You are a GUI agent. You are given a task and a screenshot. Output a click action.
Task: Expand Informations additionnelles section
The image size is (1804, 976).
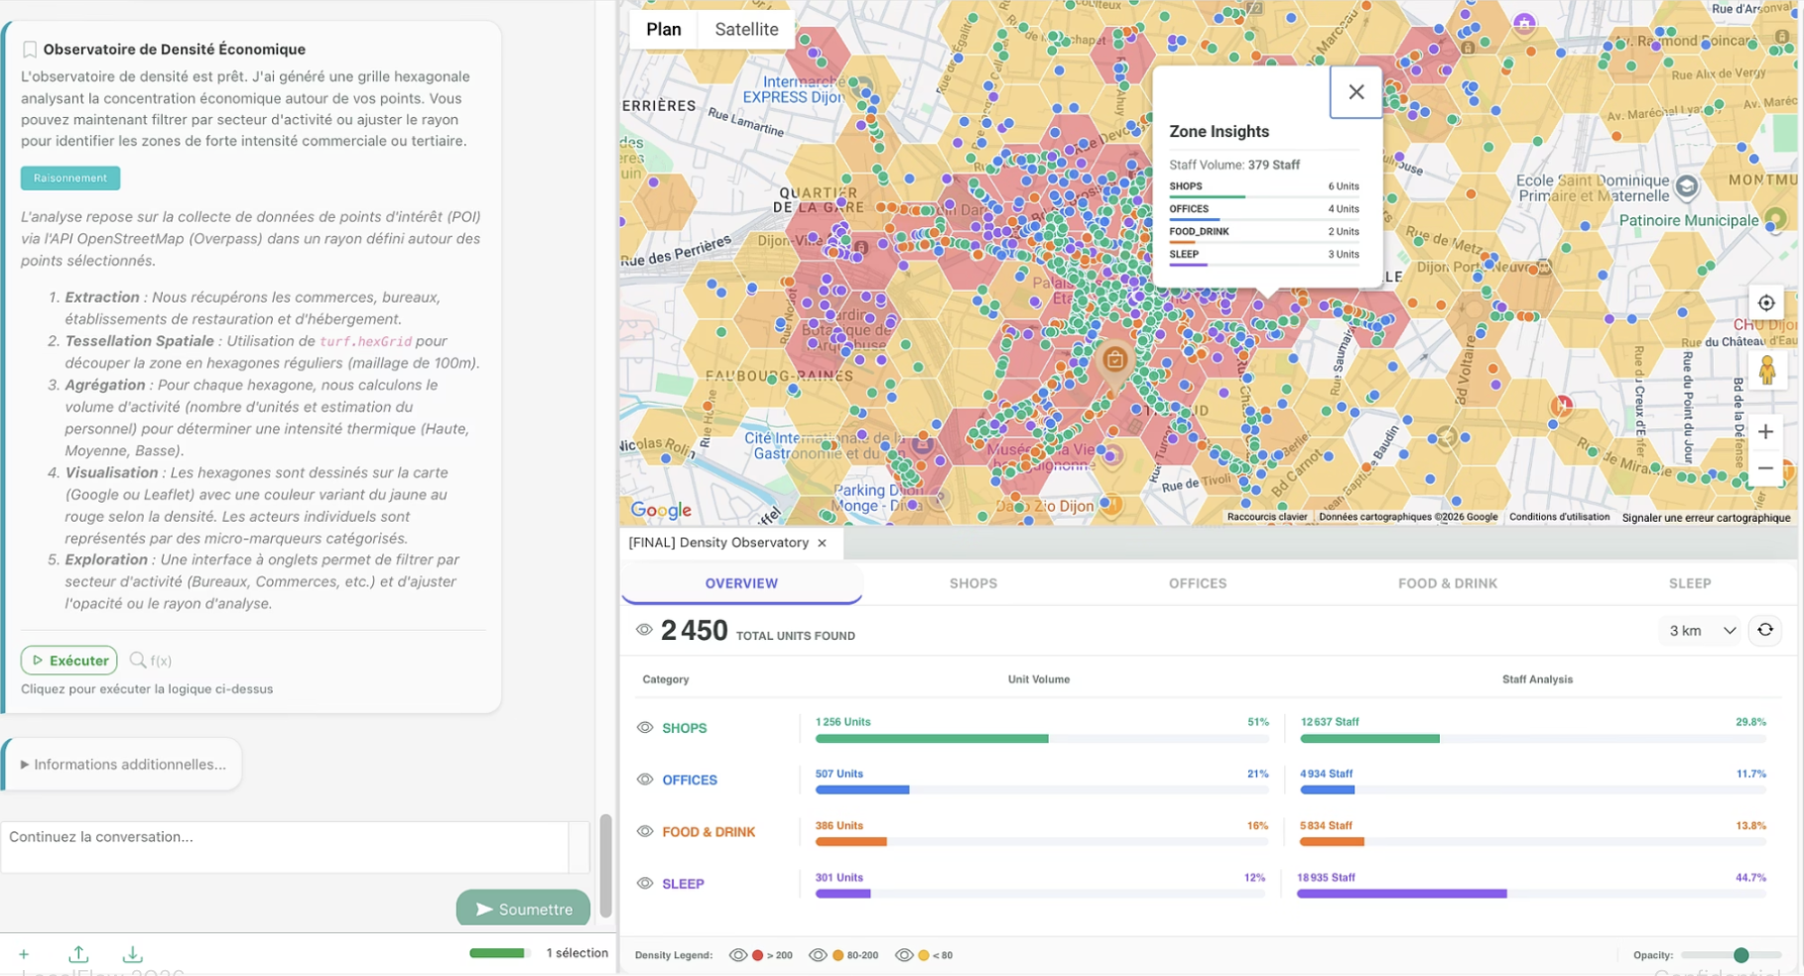tap(123, 764)
